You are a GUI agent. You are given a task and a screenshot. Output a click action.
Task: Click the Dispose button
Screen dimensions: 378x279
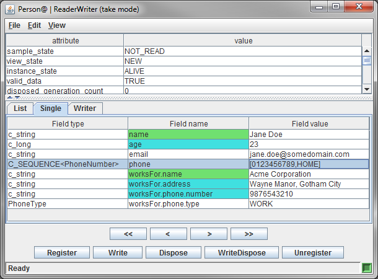coord(174,252)
